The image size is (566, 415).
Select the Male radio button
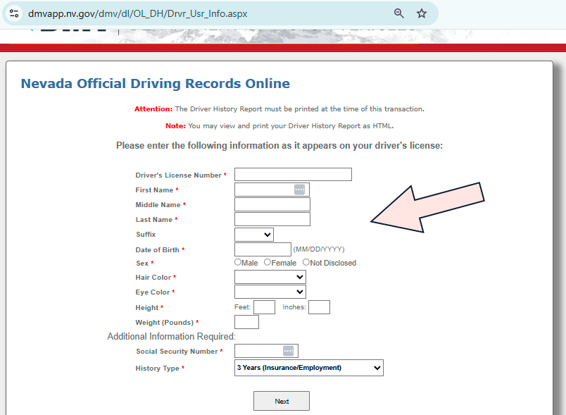[x=238, y=262]
